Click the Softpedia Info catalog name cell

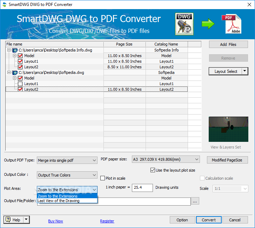(x=167, y=50)
